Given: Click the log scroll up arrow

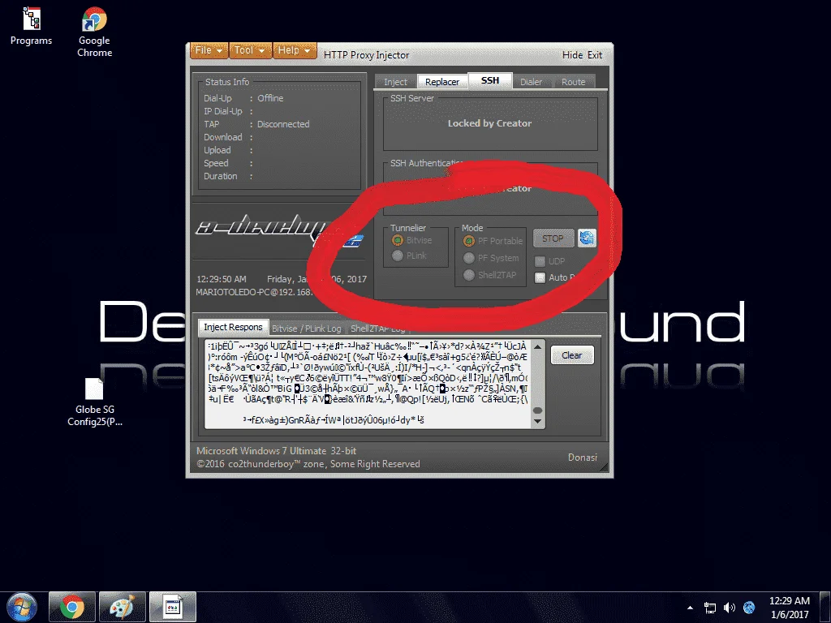Looking at the screenshot, I should point(537,347).
